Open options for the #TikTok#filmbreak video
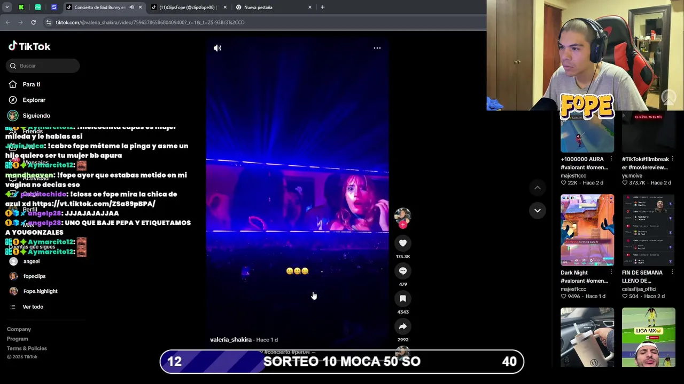Screen dimensions: 684x384 672,159
